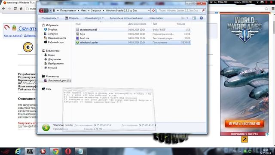Screen dimensions: 275x155
Task: Click the browser forward arrow
Action: coord(9,9)
